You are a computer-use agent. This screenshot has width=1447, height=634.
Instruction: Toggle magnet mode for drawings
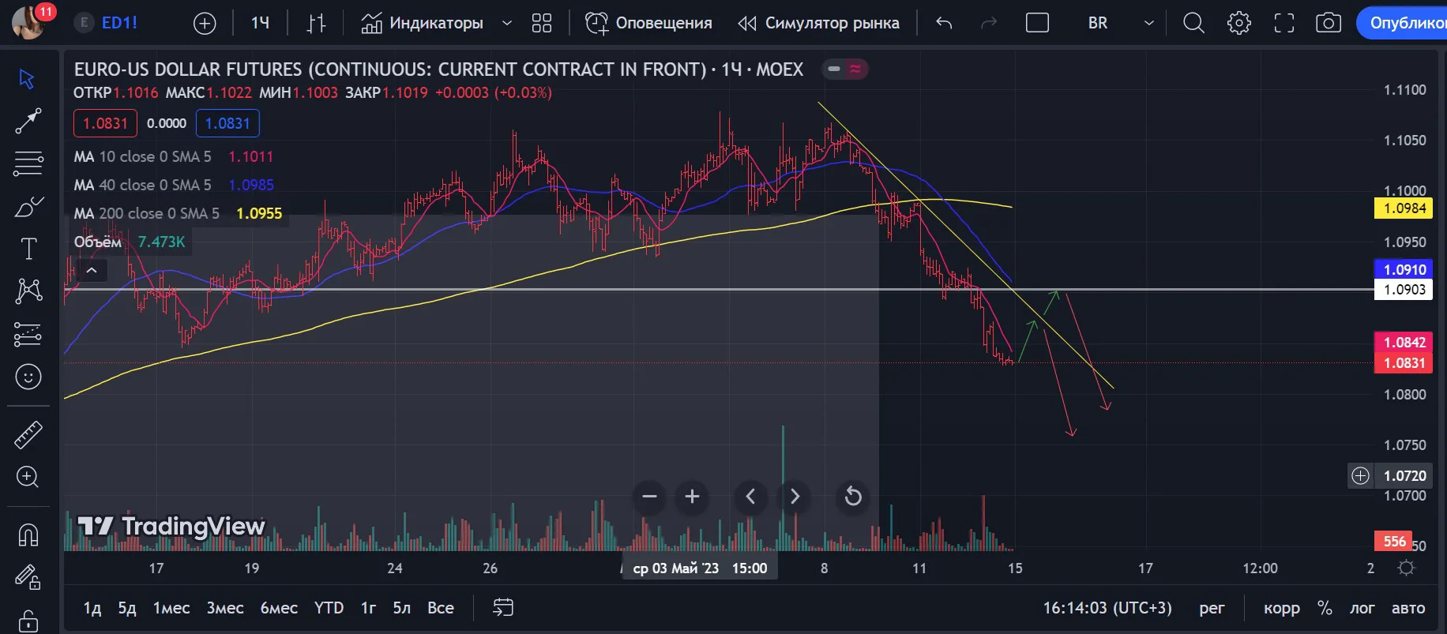(x=28, y=535)
